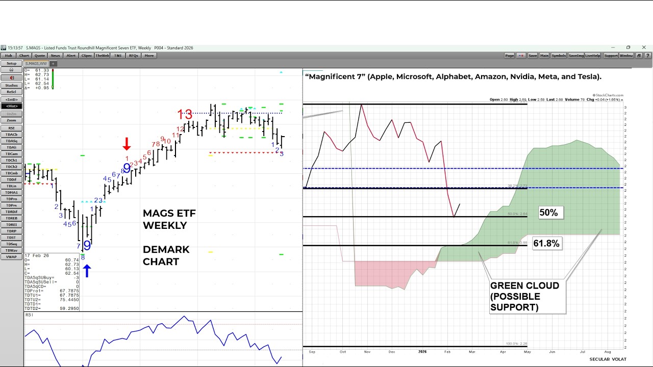This screenshot has width=653, height=367.
Task: Click the Save button
Action: 533,56
